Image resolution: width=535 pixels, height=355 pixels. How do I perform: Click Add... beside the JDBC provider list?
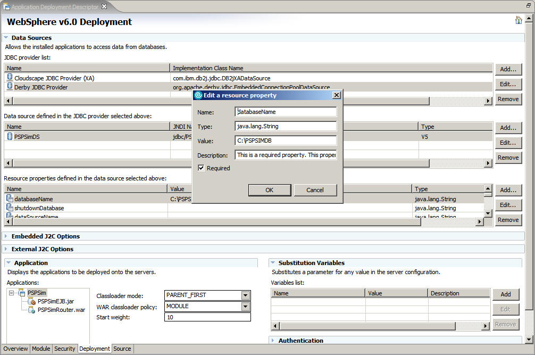(508, 69)
